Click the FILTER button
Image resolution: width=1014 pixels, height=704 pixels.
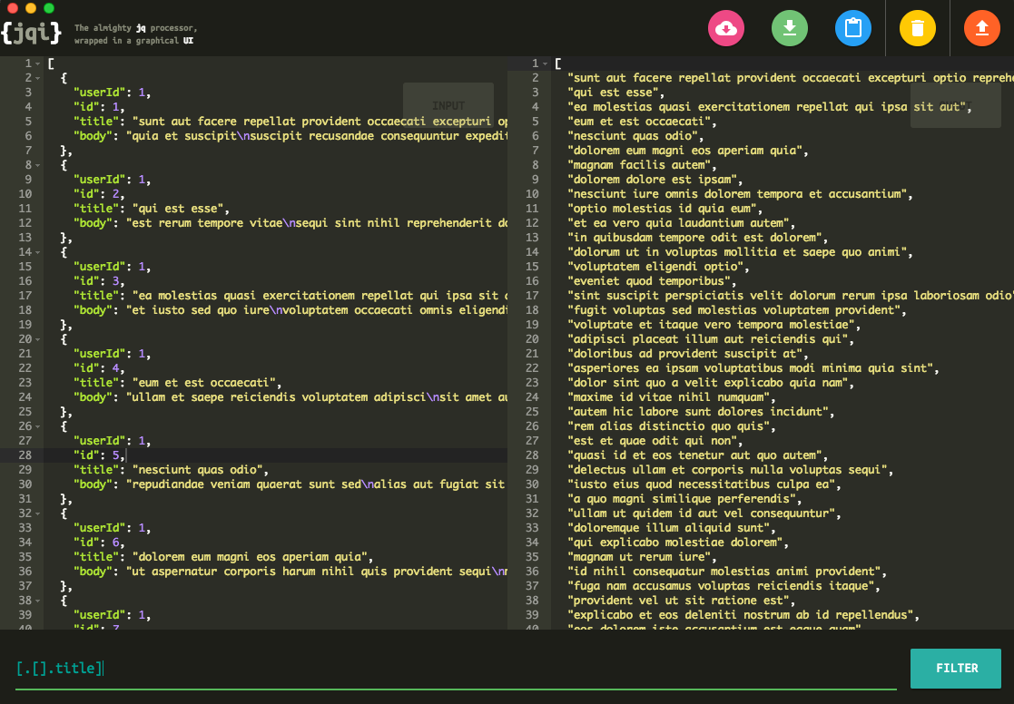(956, 669)
